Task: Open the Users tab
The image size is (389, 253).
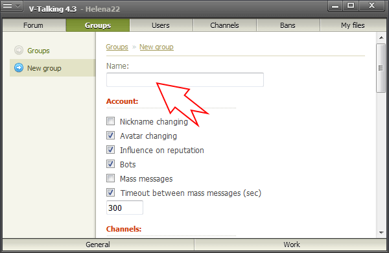Action: point(161,25)
